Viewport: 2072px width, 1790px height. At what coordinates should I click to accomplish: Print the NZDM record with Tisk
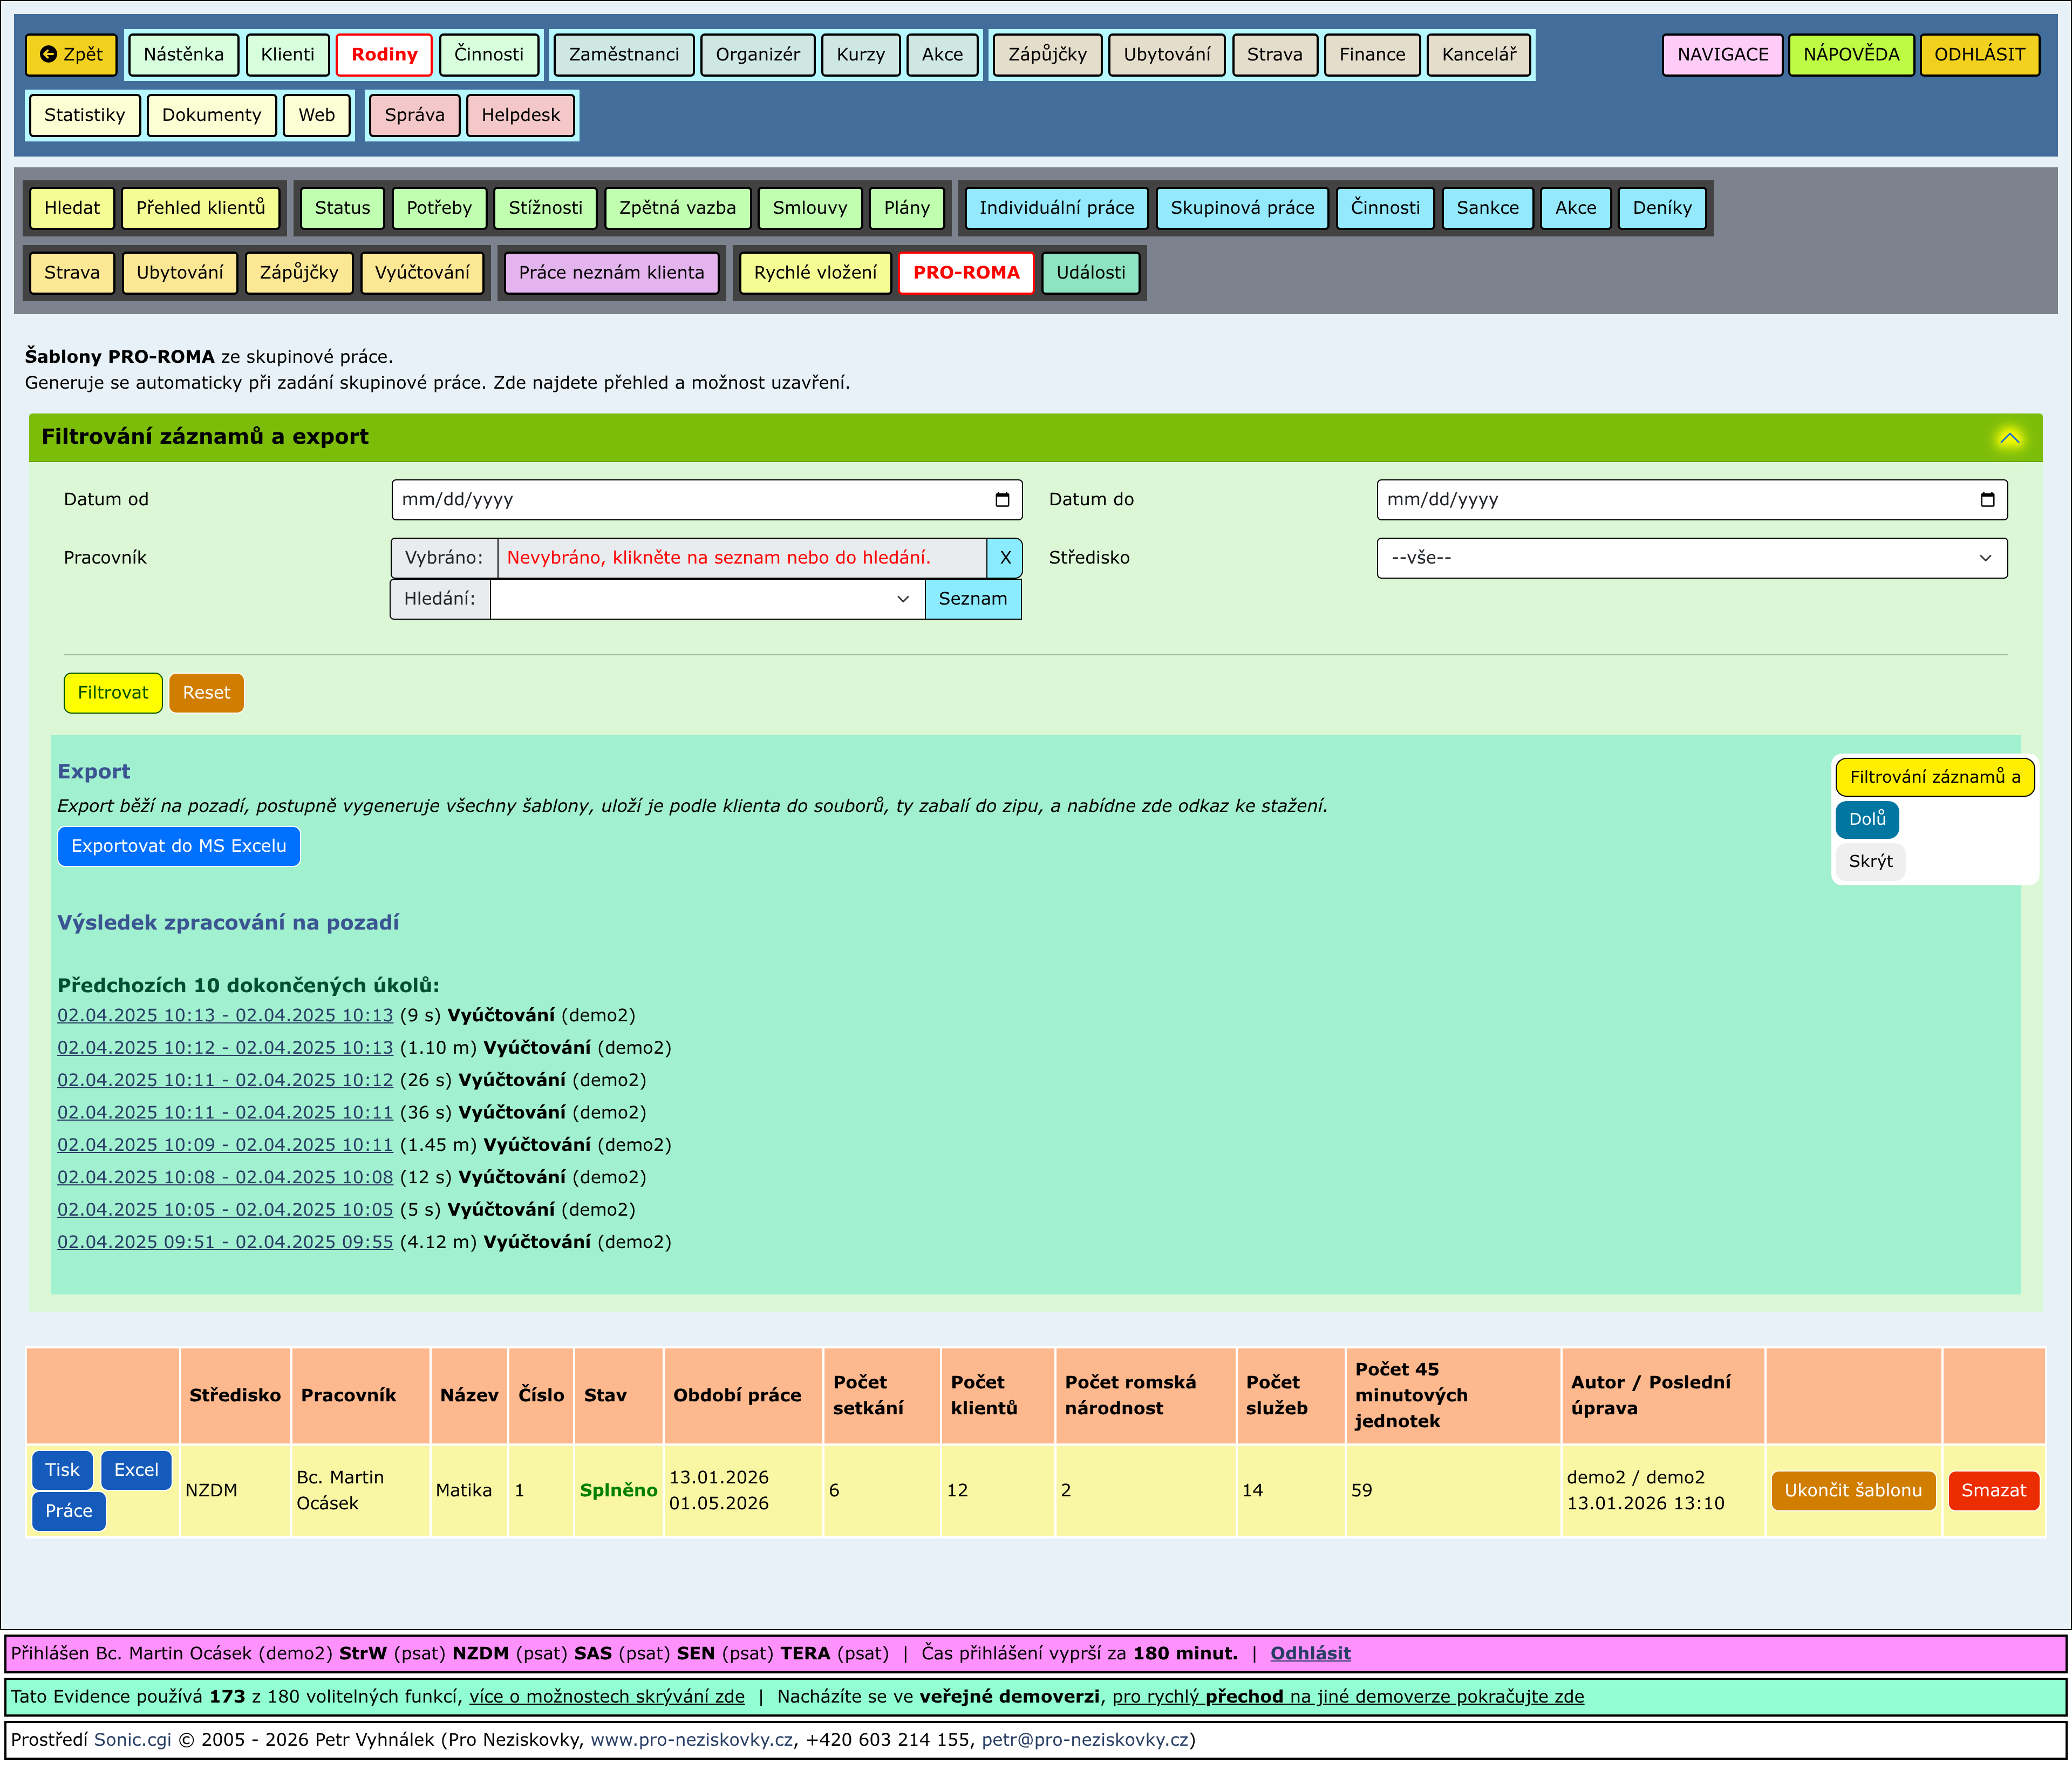[62, 1470]
